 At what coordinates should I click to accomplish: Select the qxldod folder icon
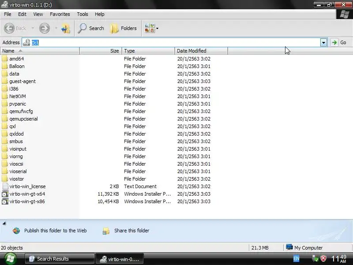pyautogui.click(x=5, y=134)
